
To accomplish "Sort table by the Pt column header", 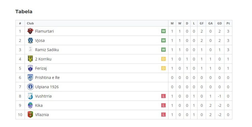I will click(x=228, y=23).
